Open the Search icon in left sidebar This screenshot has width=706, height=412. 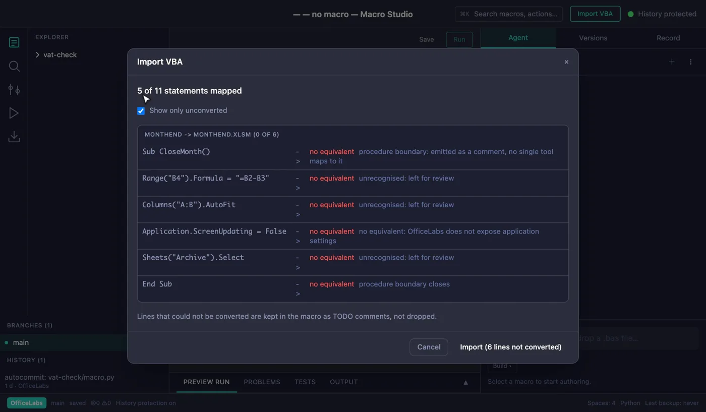coord(14,66)
